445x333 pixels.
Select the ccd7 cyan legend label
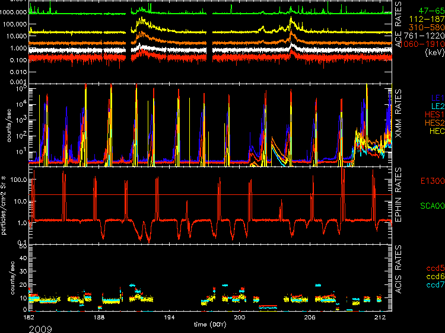click(431, 284)
